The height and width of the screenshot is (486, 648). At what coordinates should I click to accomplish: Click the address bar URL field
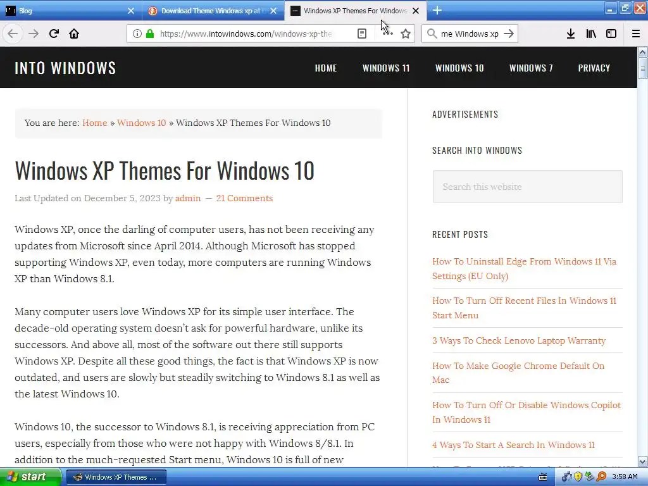point(246,34)
